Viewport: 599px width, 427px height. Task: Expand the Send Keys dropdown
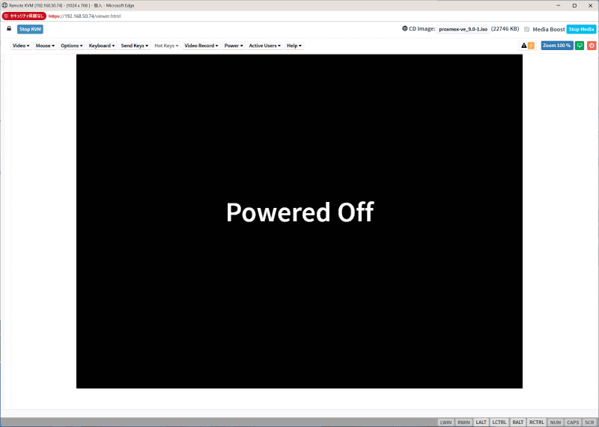coord(134,46)
